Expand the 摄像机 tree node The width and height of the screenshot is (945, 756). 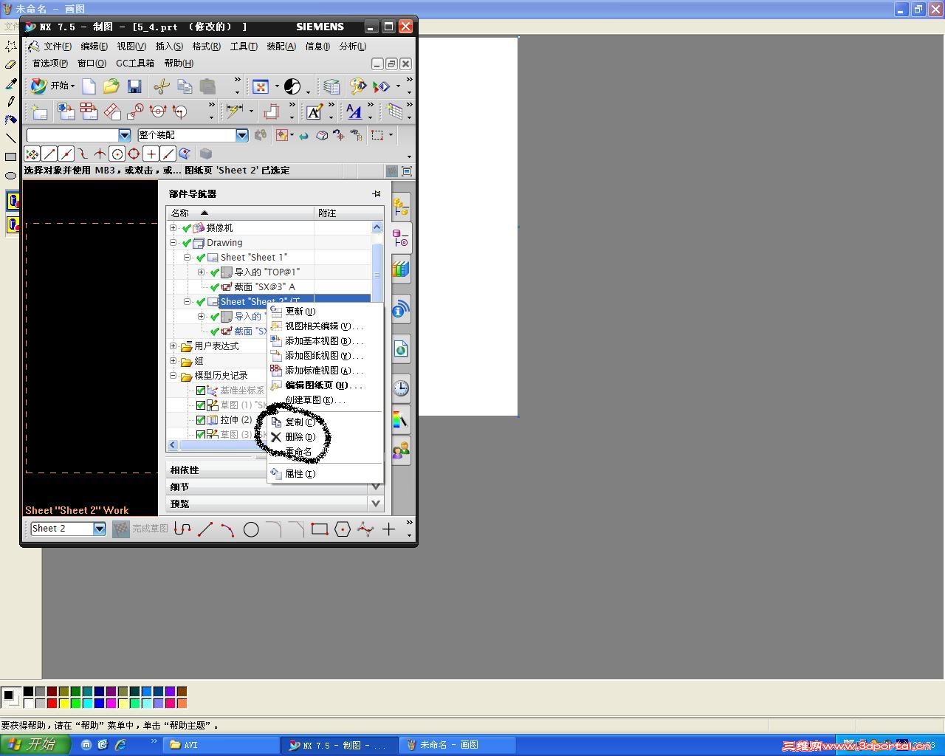click(x=173, y=227)
